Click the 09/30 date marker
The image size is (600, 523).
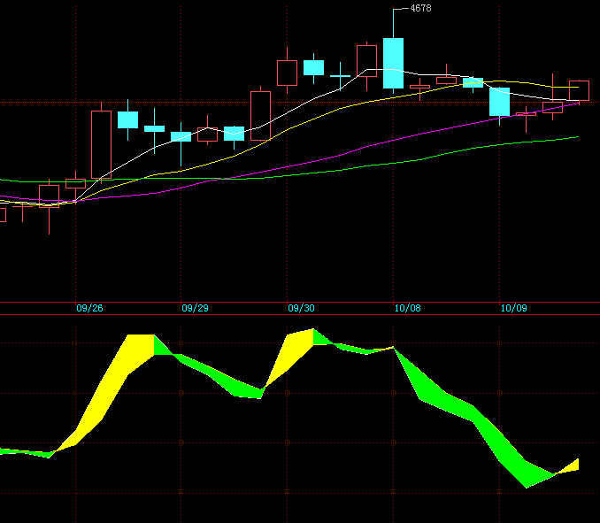click(x=301, y=309)
